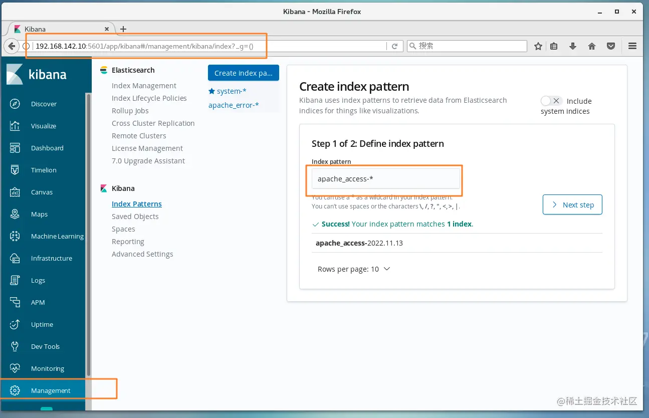
Task: Open Remote Clusters
Action: click(139, 136)
